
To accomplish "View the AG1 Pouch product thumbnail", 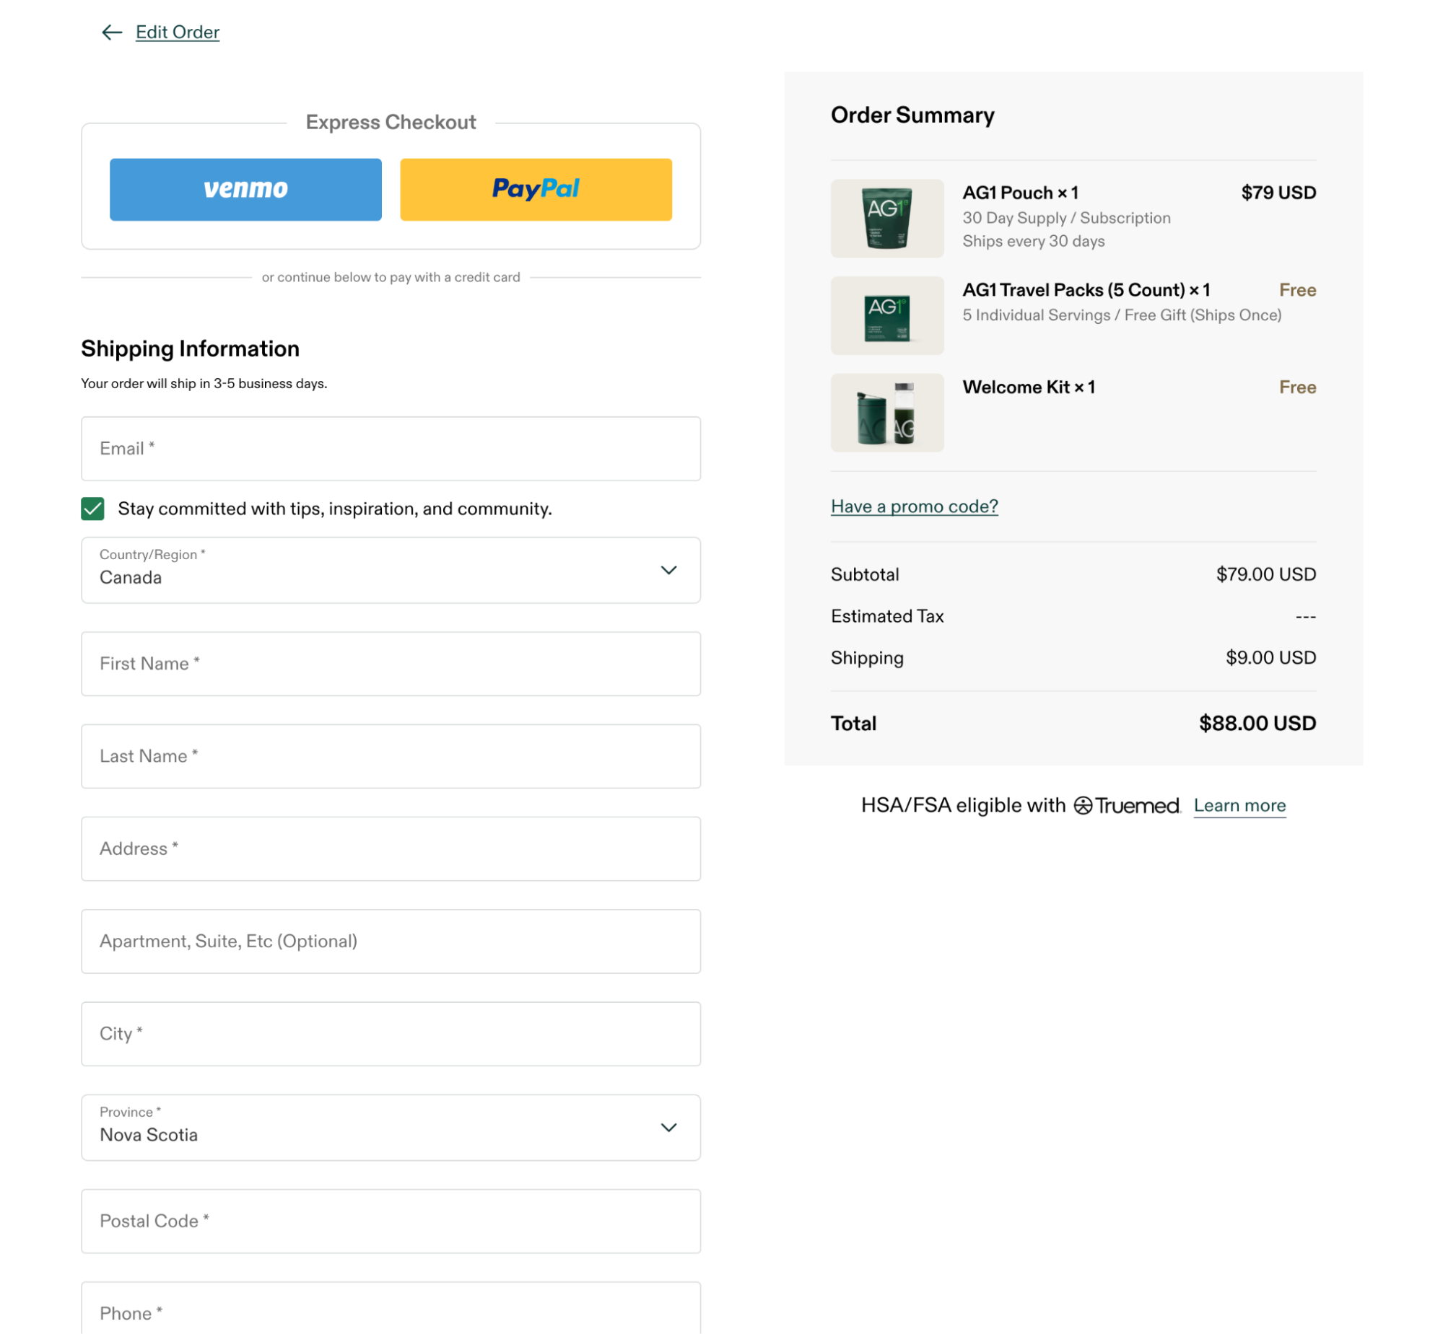I will tap(887, 218).
